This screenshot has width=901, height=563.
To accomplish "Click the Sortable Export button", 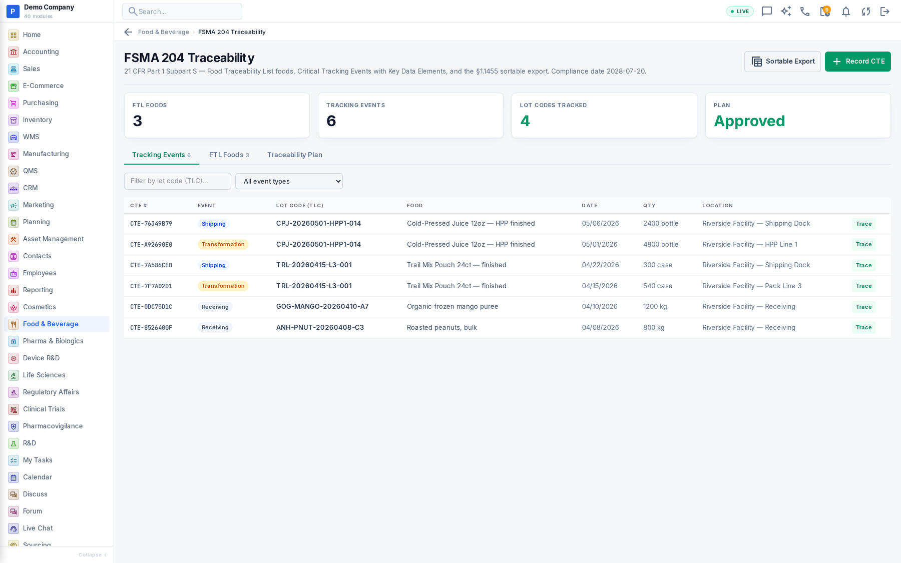I will tap(782, 62).
